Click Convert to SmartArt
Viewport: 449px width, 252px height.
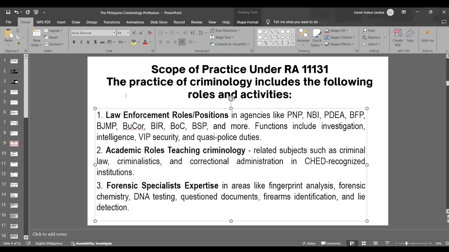coord(229,44)
